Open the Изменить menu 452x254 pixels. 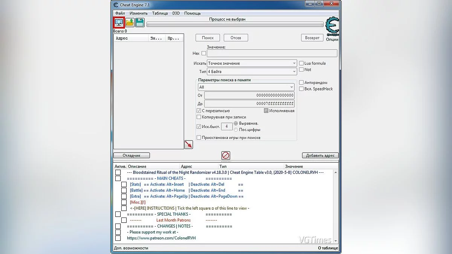[x=138, y=13]
